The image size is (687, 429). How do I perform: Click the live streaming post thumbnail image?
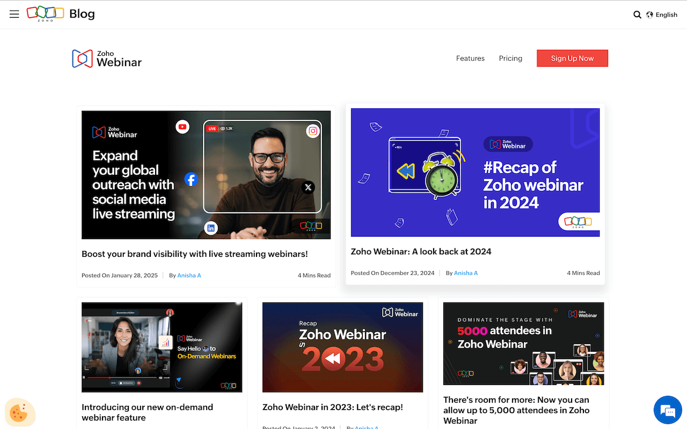coord(206,174)
